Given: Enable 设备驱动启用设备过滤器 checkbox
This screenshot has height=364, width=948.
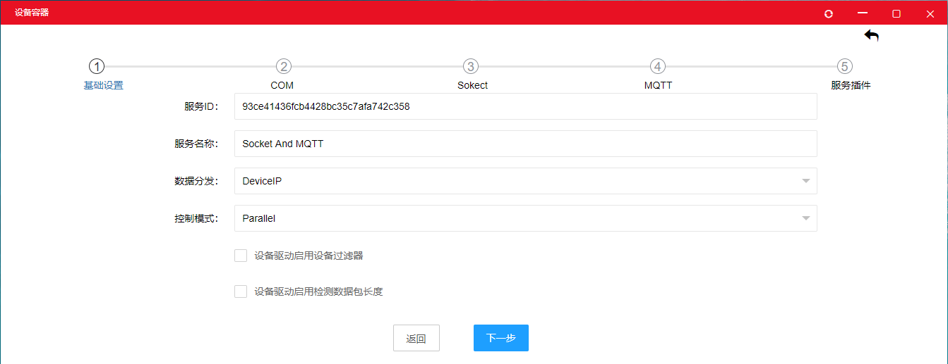Looking at the screenshot, I should tap(241, 256).
